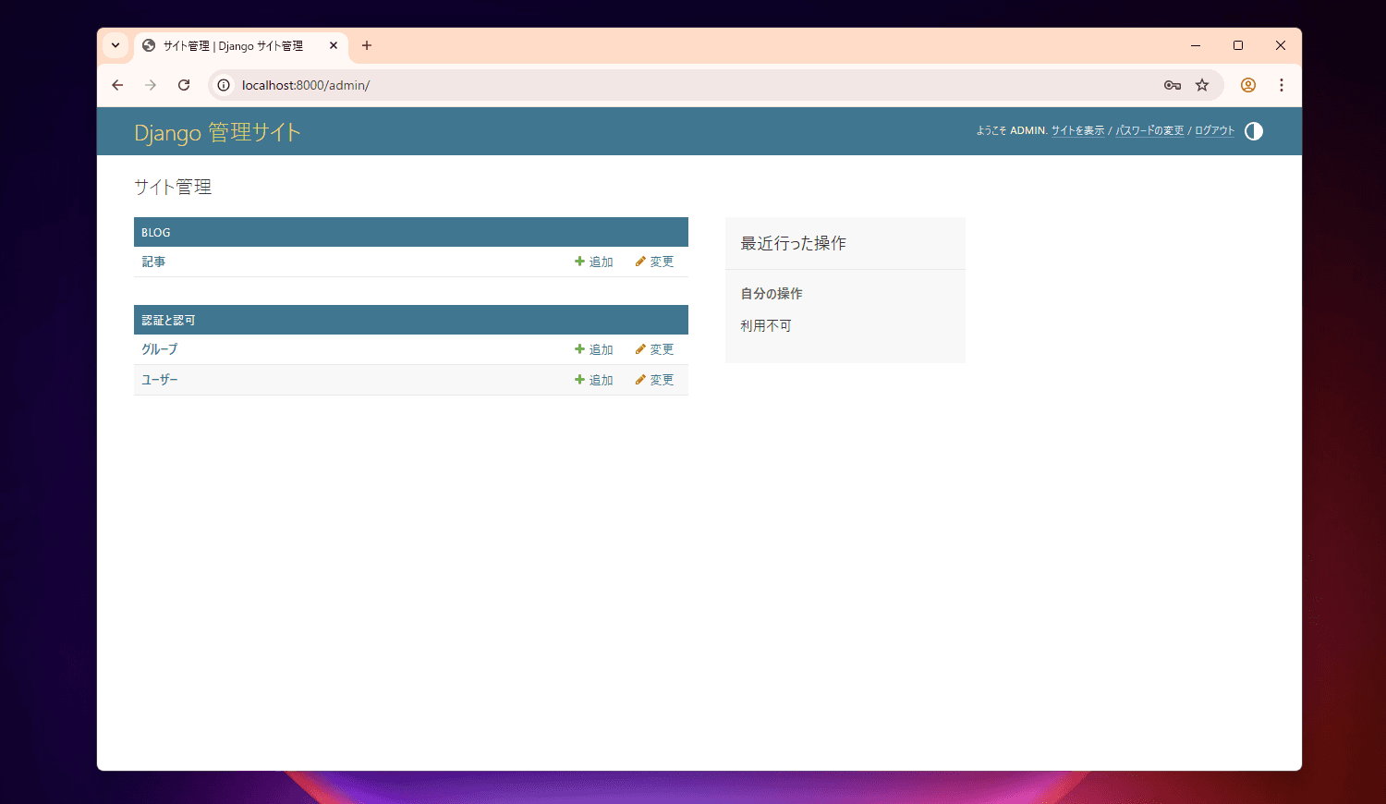Expand the tab search dropdown
This screenshot has height=804, width=1386.
point(115,45)
